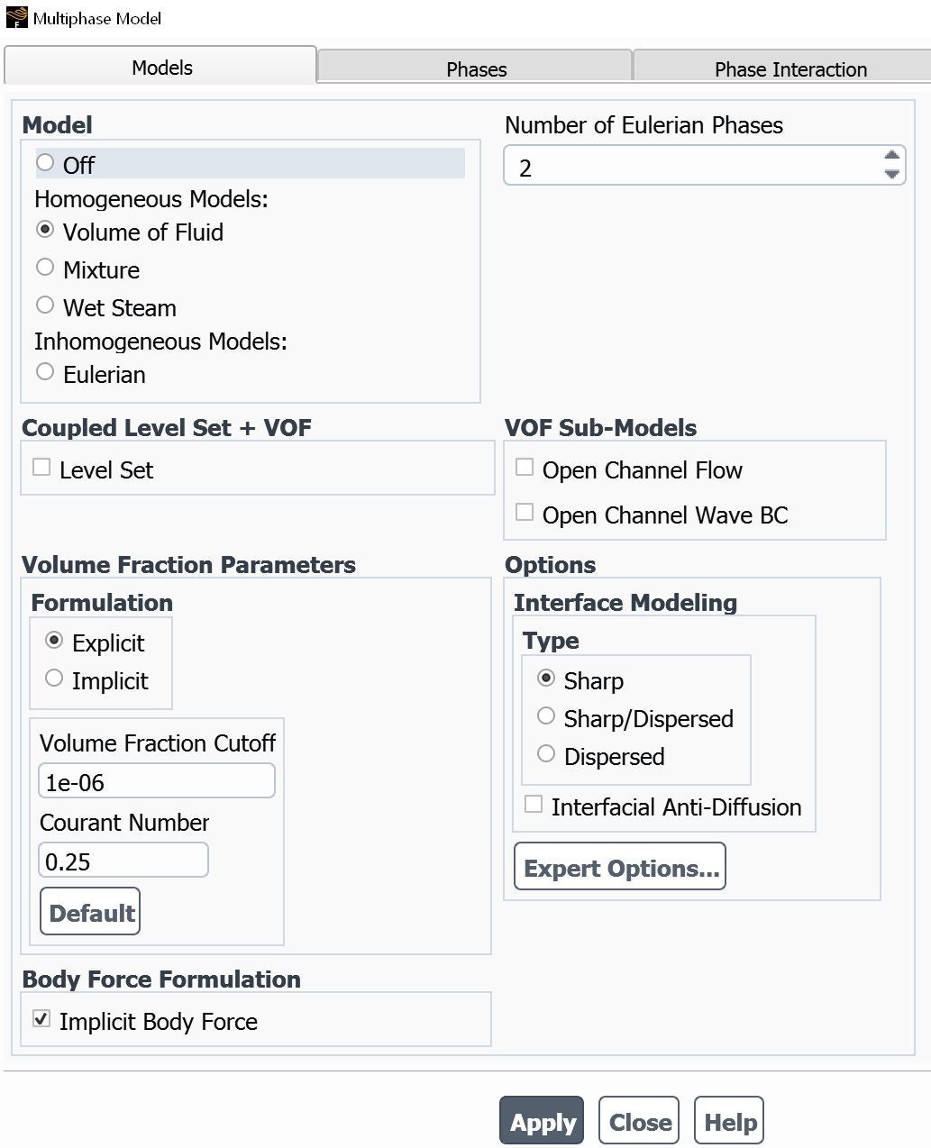This screenshot has width=931, height=1148.
Task: Switch to the Phase Interaction tab
Action: pyautogui.click(x=790, y=68)
